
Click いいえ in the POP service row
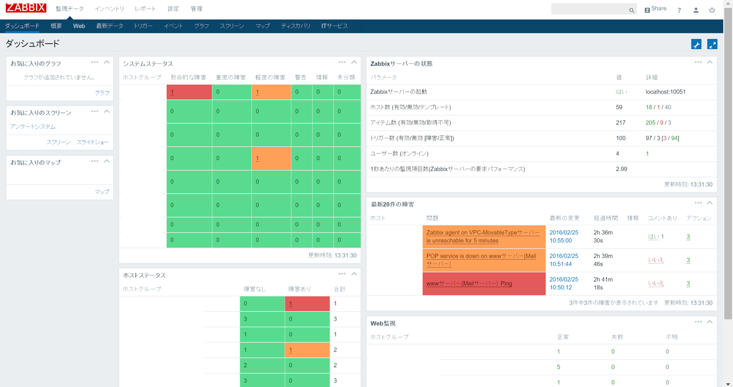[x=656, y=260]
